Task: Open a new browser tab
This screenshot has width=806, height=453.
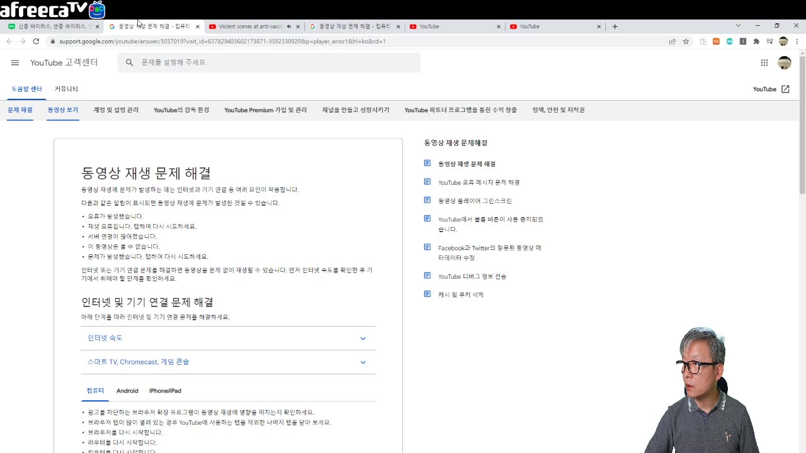Action: 615,26
